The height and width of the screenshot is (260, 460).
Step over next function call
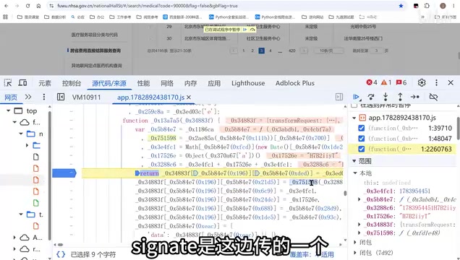(371, 97)
